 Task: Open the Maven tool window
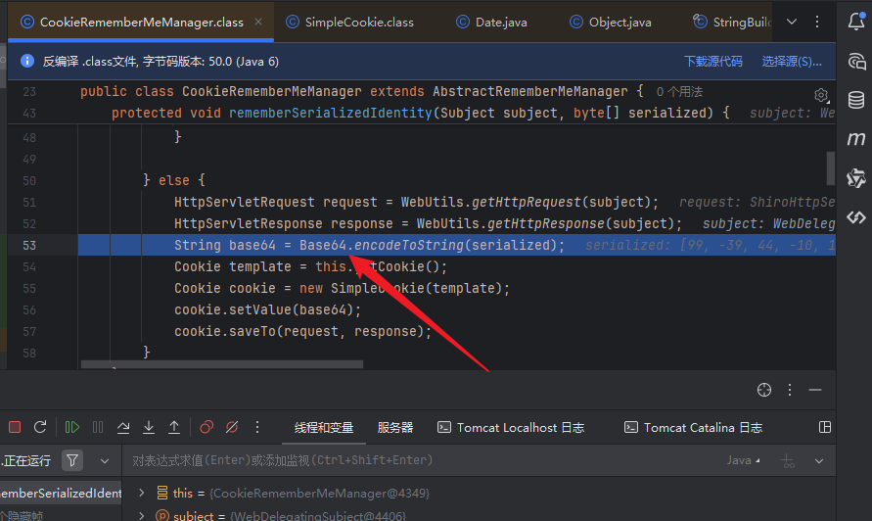856,138
